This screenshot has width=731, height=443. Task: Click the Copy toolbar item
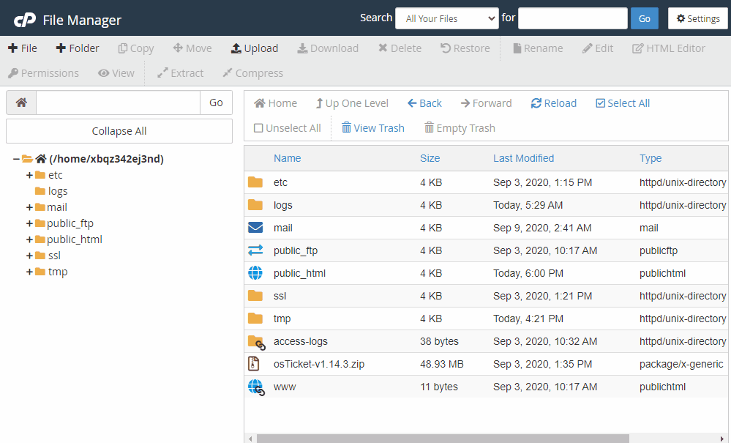135,48
